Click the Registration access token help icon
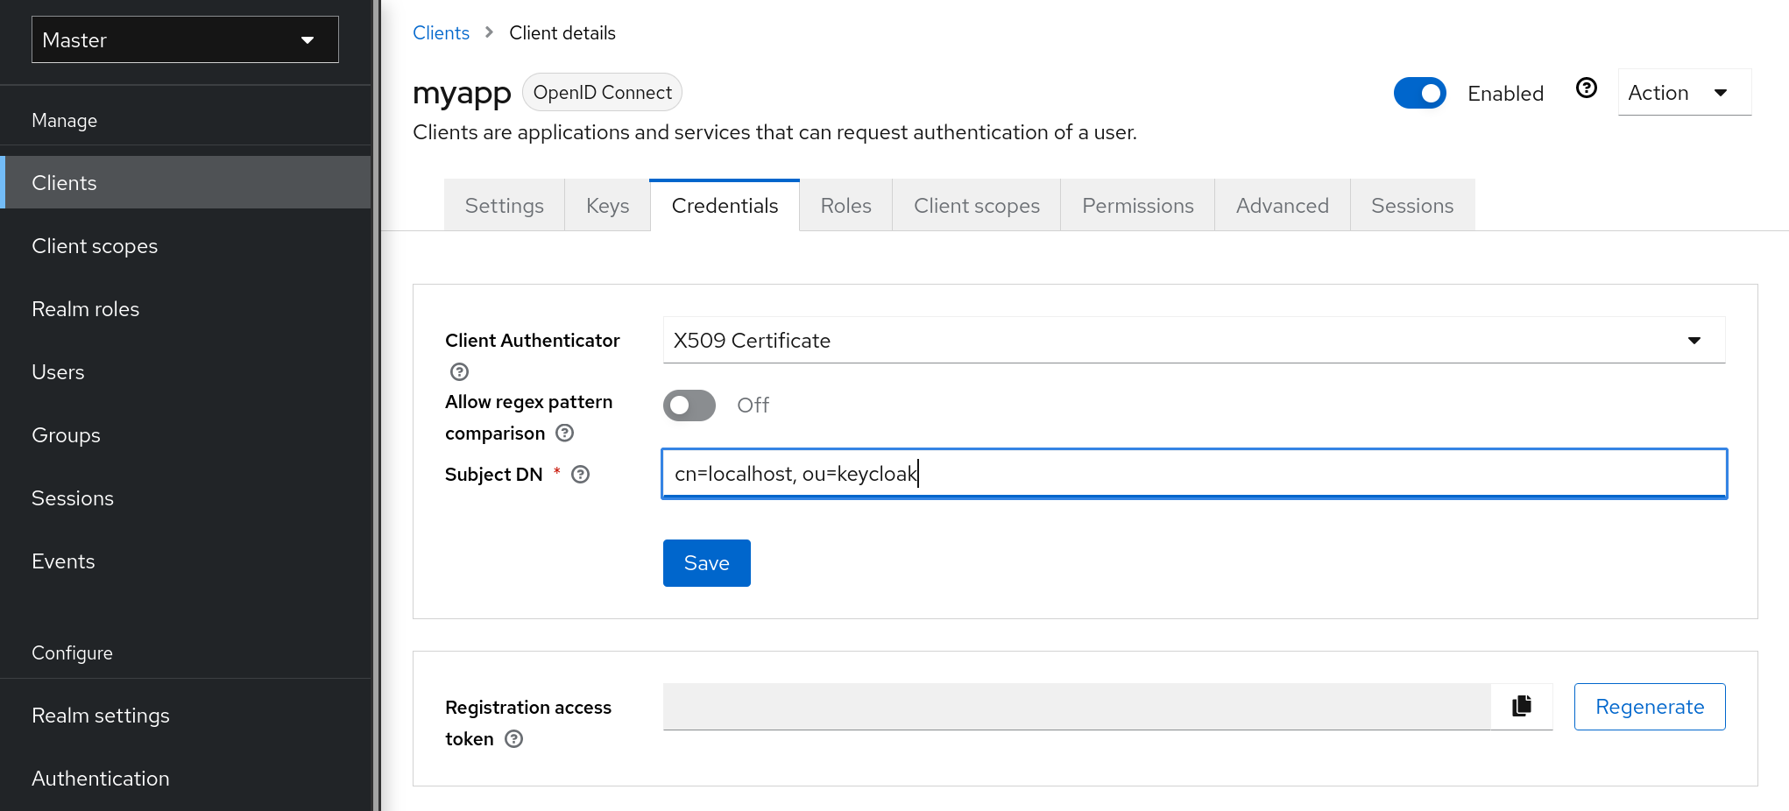This screenshot has width=1789, height=811. tap(514, 738)
